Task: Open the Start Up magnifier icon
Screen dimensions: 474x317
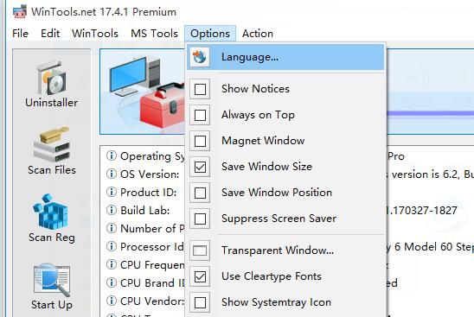Action: click(52, 280)
